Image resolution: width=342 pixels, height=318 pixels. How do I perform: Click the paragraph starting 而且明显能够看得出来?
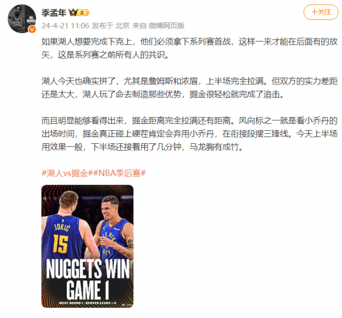(x=190, y=134)
